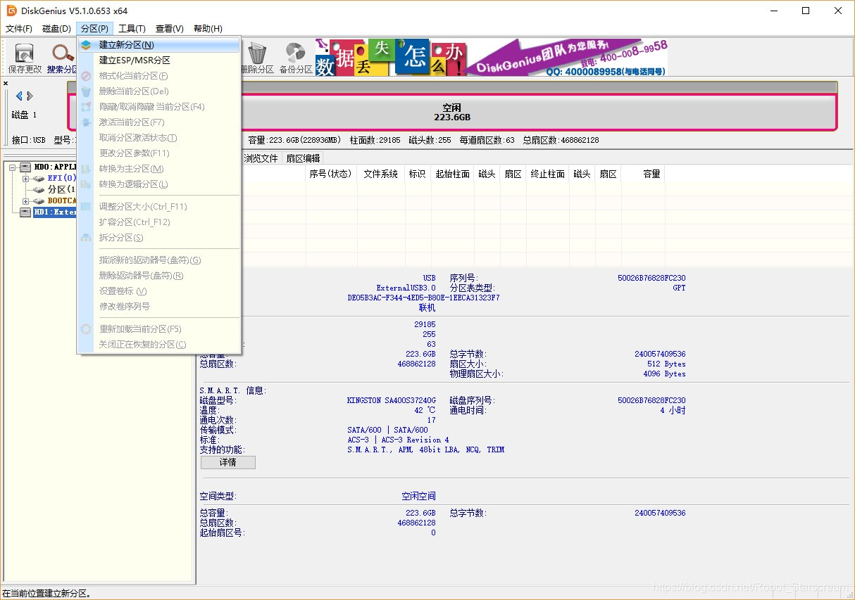Switch to the 浏览文件 tab
855x600 pixels.
pyautogui.click(x=261, y=158)
